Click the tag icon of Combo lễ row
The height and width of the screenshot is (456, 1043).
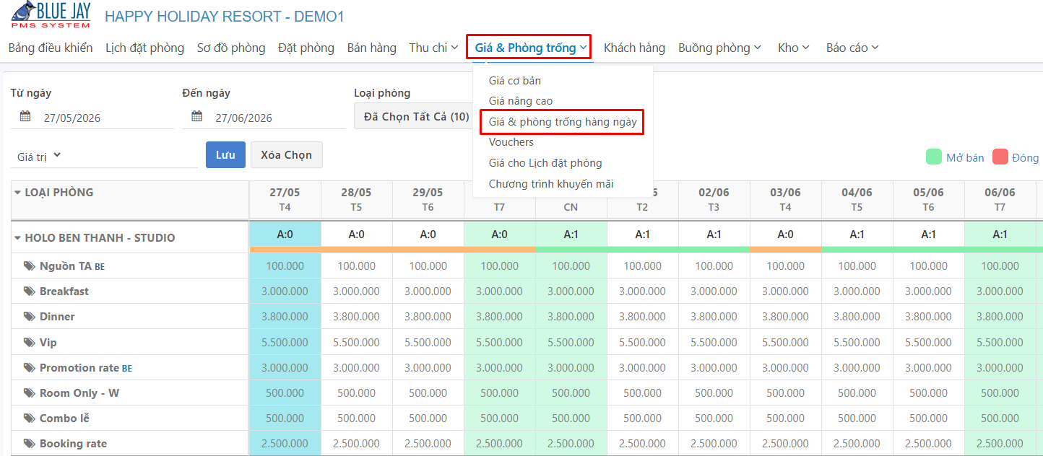click(x=29, y=418)
